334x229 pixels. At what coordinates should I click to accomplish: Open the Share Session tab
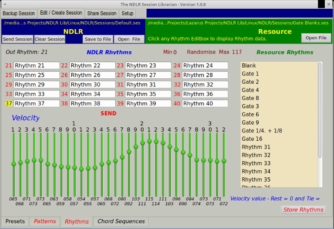click(x=101, y=13)
